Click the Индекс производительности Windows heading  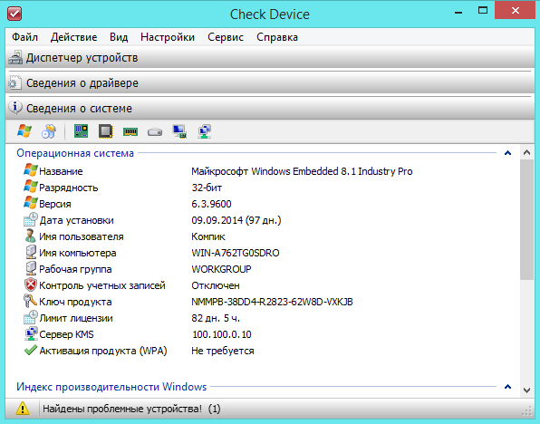111,387
